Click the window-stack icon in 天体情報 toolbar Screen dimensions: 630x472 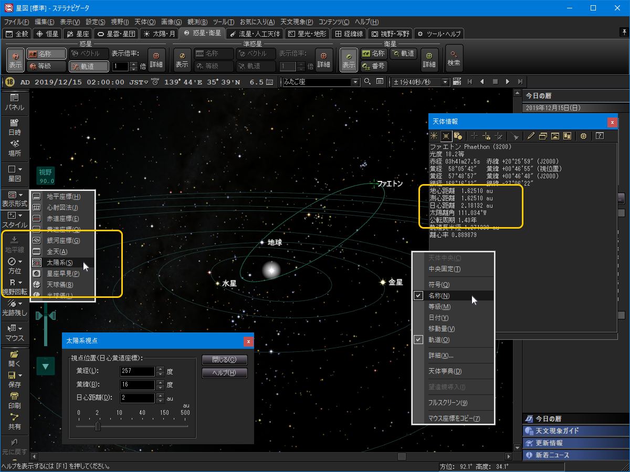[x=543, y=136]
